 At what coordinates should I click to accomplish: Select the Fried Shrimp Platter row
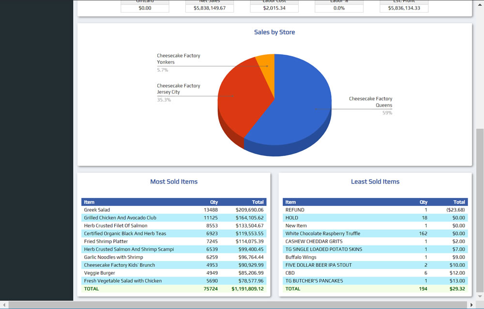coord(174,241)
